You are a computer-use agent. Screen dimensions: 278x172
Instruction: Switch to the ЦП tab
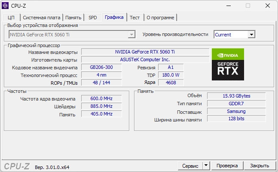pos(11,18)
